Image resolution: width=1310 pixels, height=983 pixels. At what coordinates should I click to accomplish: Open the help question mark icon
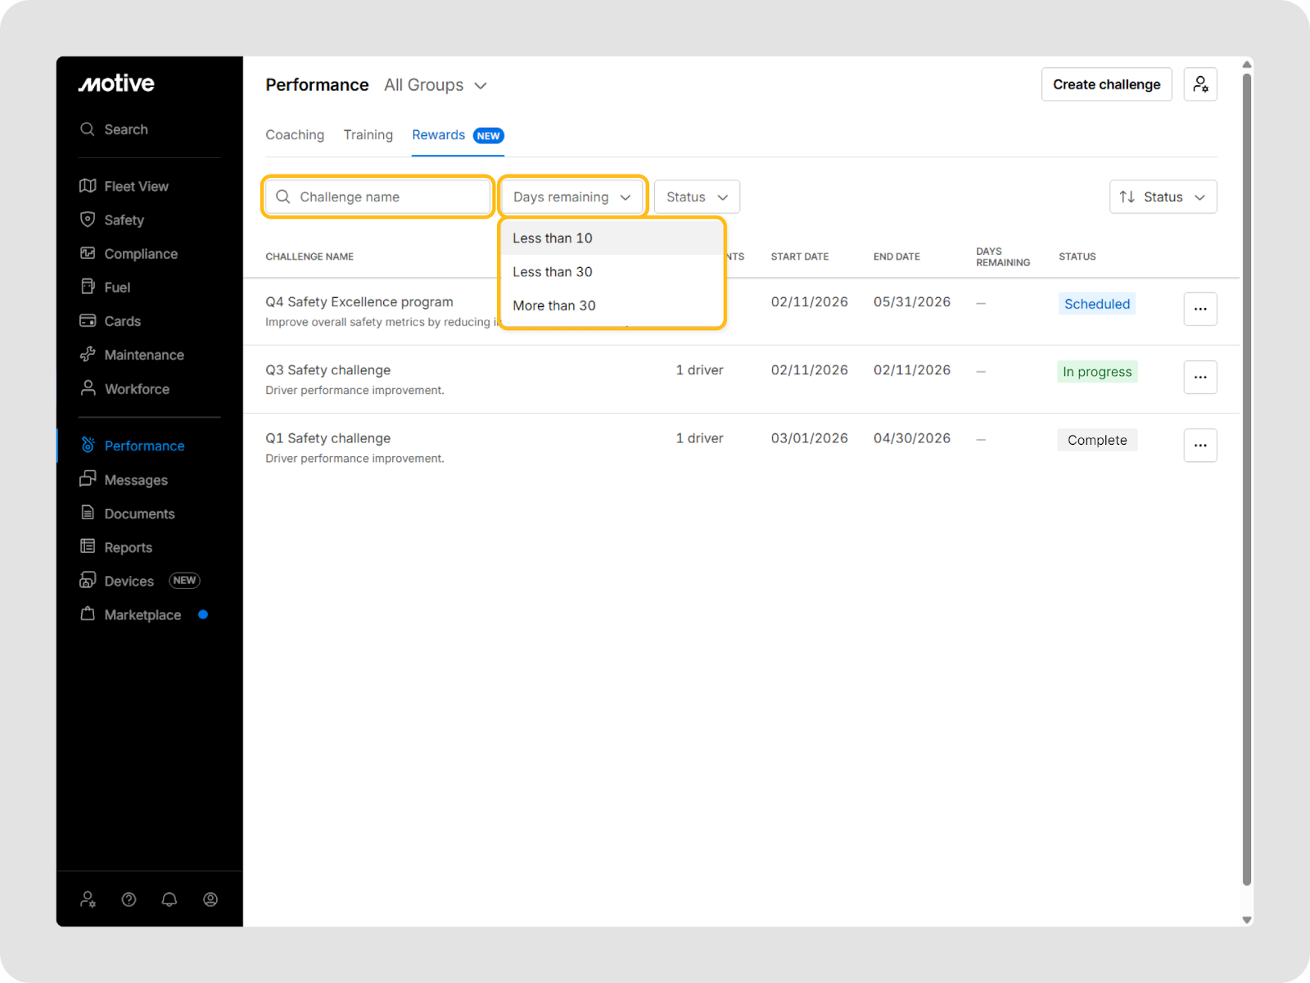click(x=129, y=899)
